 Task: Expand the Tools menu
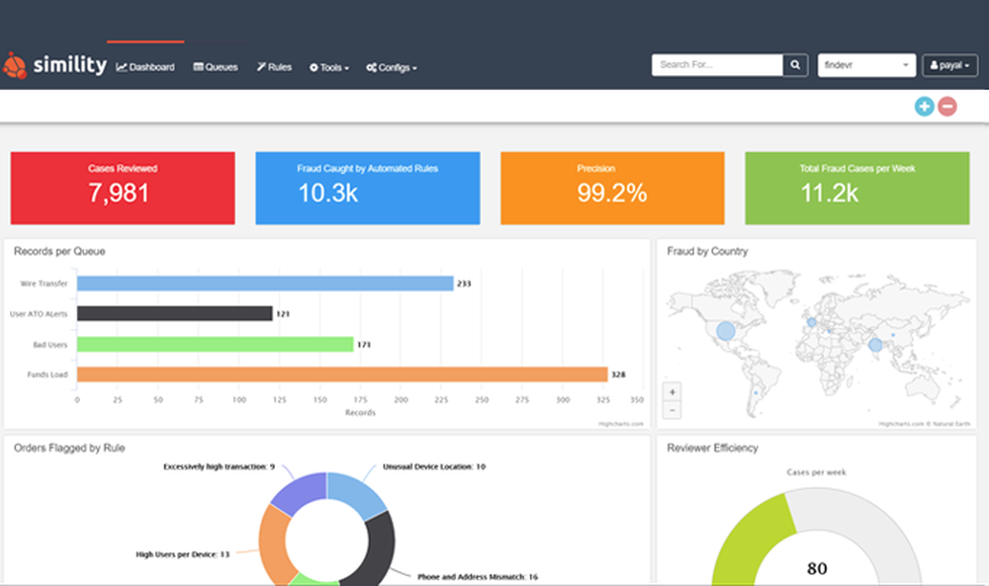tap(328, 67)
